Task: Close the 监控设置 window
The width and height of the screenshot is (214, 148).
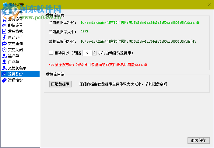Action: pos(209,5)
